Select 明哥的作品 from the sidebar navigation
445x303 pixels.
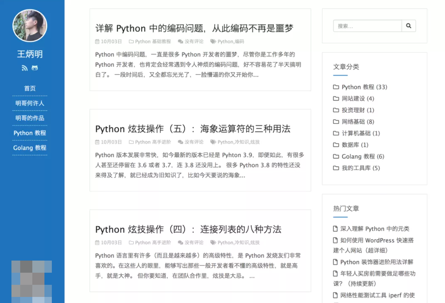[x=30, y=118]
